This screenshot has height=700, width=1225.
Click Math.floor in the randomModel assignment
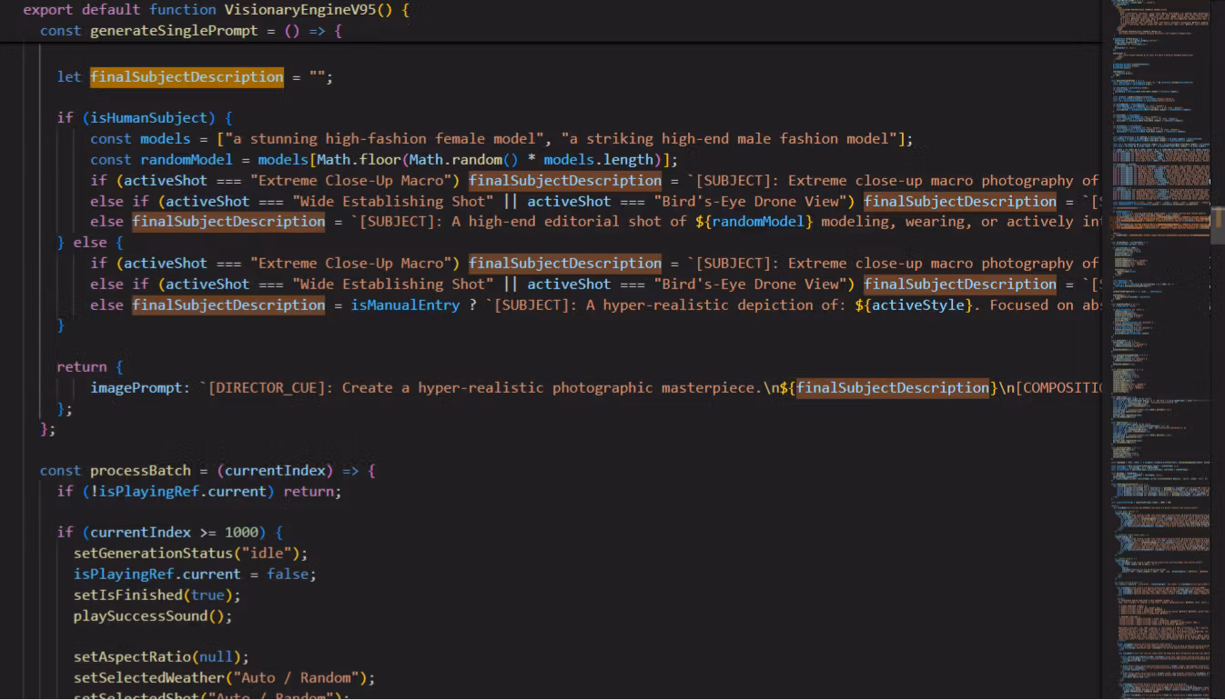(340, 160)
